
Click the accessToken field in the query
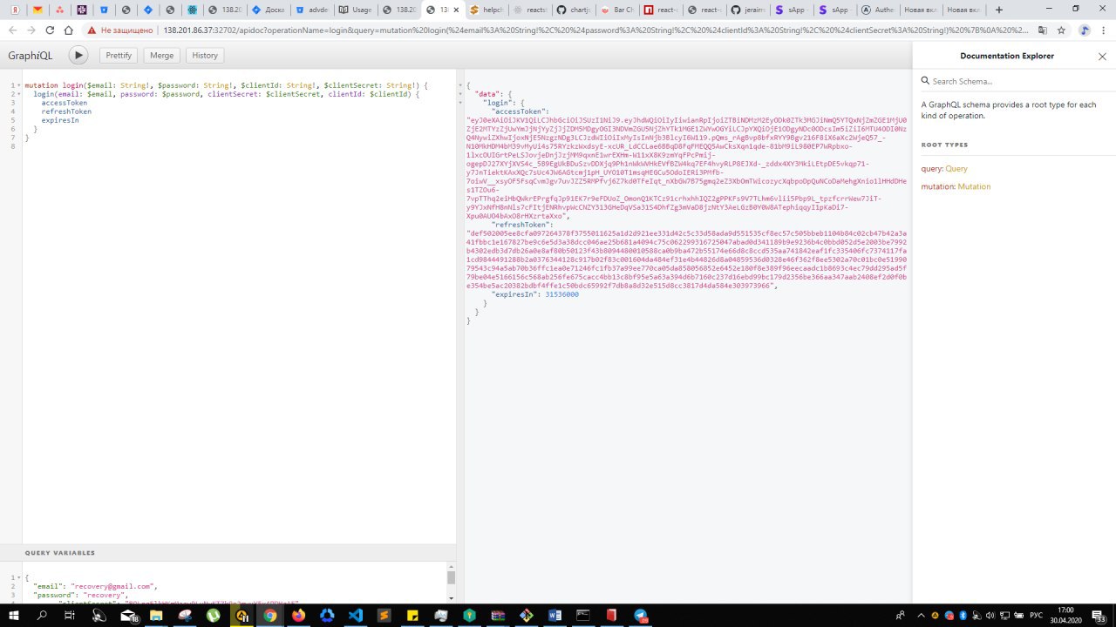click(65, 103)
